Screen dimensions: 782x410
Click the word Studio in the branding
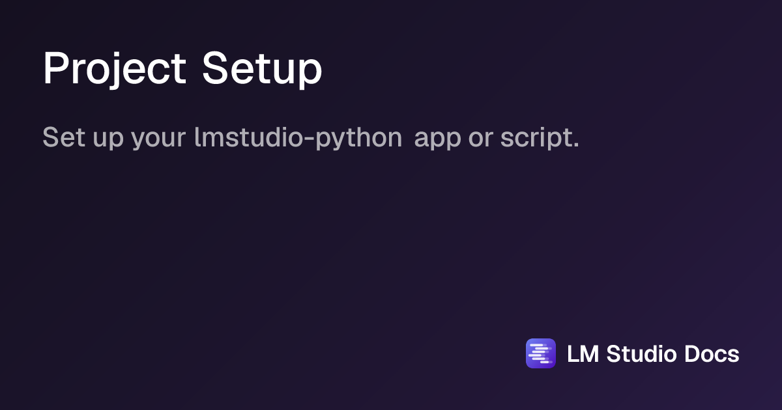(x=641, y=354)
